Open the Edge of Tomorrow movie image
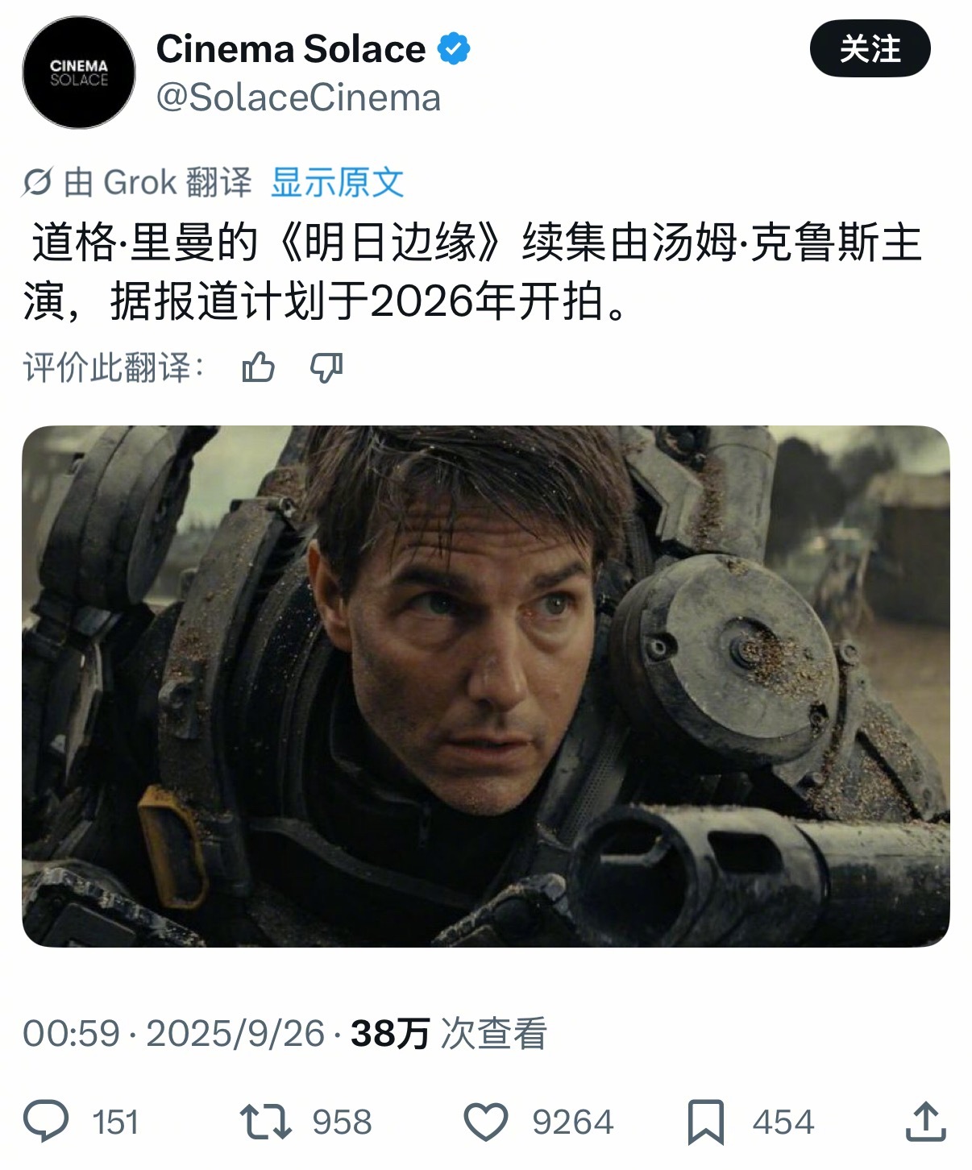This screenshot has width=972, height=1170. (486, 686)
